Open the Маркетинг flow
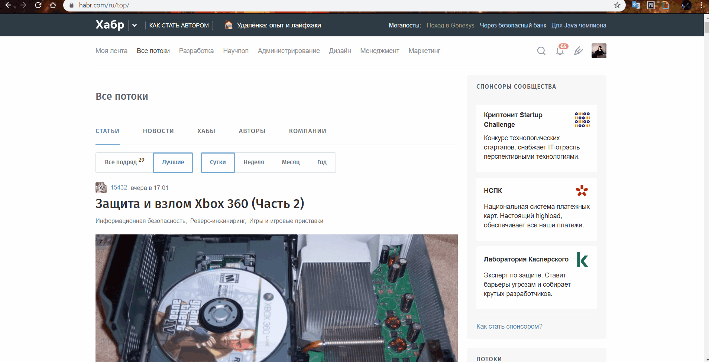 tap(424, 51)
